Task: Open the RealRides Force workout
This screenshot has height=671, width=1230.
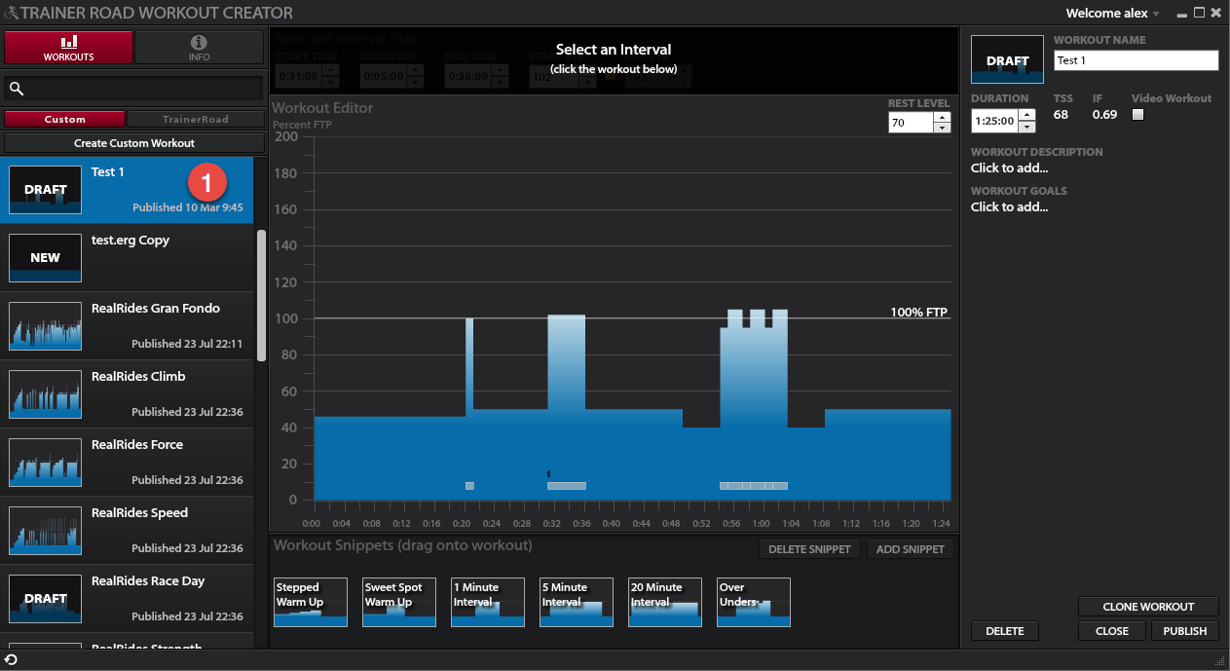Action: 127,463
